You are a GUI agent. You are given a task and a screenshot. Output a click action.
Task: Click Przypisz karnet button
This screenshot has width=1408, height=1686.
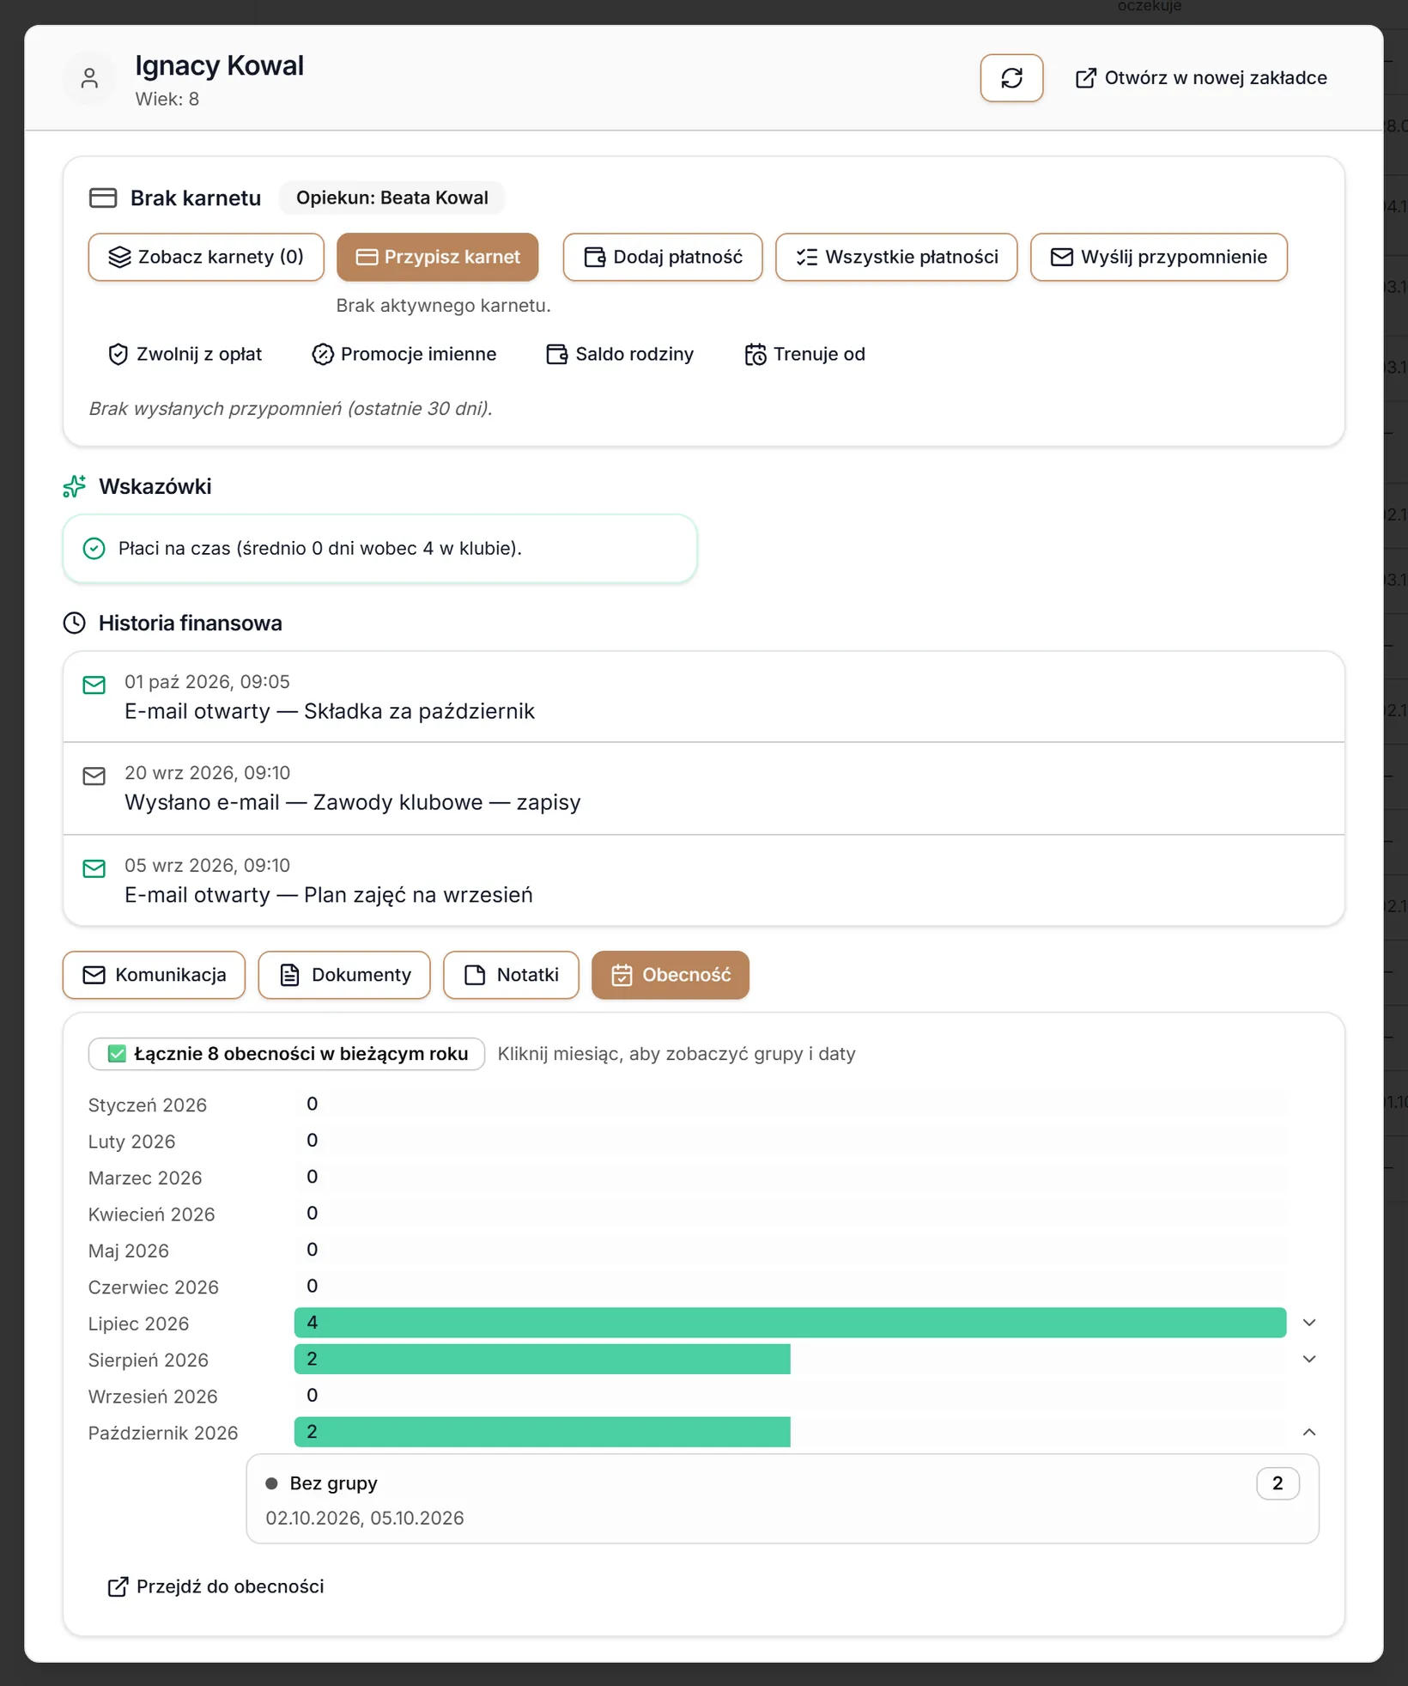point(438,257)
